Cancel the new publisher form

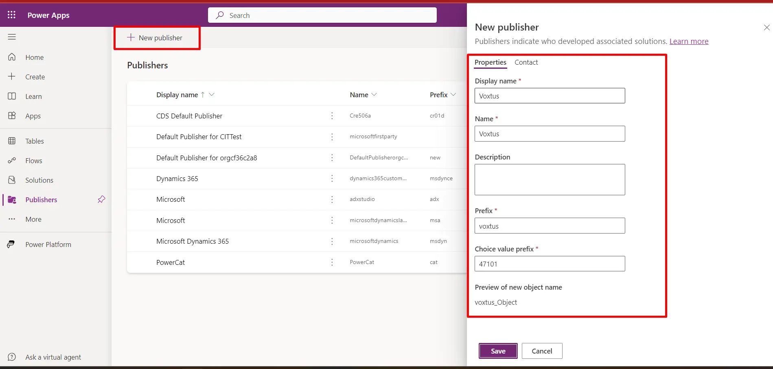[542, 351]
